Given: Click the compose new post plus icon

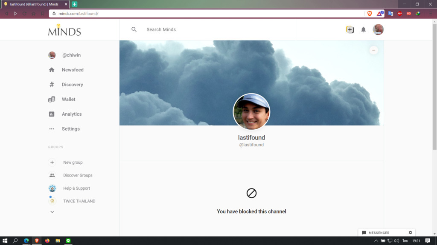Looking at the screenshot, I should coord(350,30).
